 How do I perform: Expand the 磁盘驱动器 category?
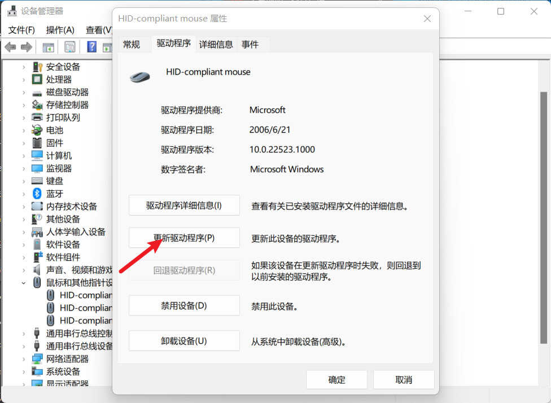coord(24,92)
